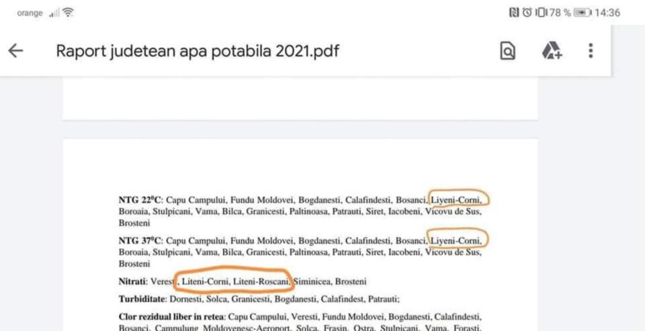
Task: Tap the Add to Drive icon
Action: coord(551,51)
